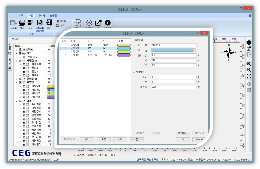260x169 pixels.
Task: Click the 복사하기 button
Action: [x=183, y=133]
